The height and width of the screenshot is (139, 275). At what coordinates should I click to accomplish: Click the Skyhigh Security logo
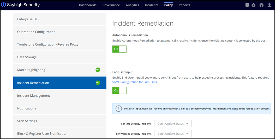[x=20, y=5]
